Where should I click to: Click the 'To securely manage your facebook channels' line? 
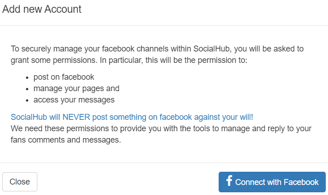[x=157, y=49]
